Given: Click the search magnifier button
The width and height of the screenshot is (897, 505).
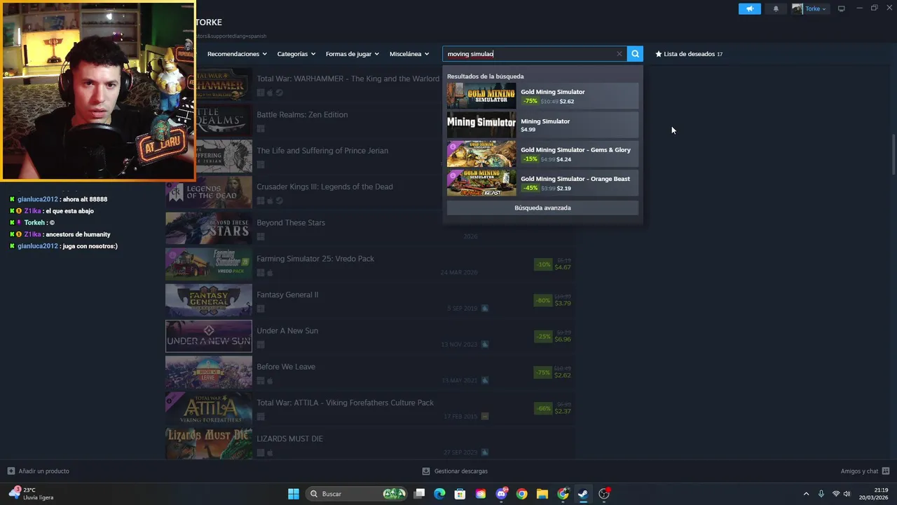Looking at the screenshot, I should (x=635, y=54).
